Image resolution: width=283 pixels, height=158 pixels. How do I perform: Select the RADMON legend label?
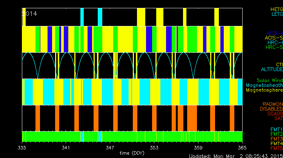(x=272, y=104)
